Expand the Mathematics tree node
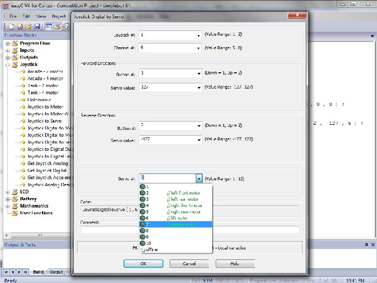The width and height of the screenshot is (377, 283). click(x=7, y=206)
